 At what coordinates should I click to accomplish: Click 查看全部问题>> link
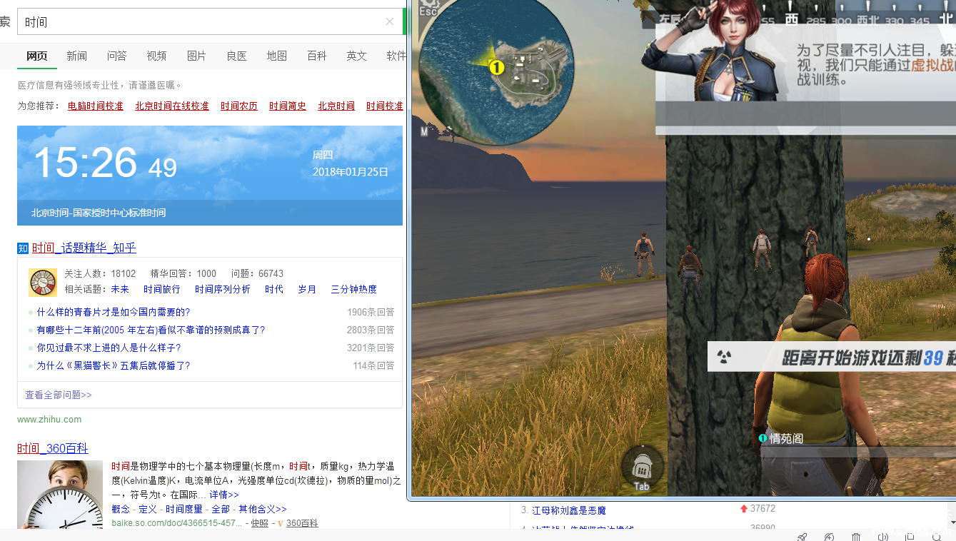pos(59,395)
